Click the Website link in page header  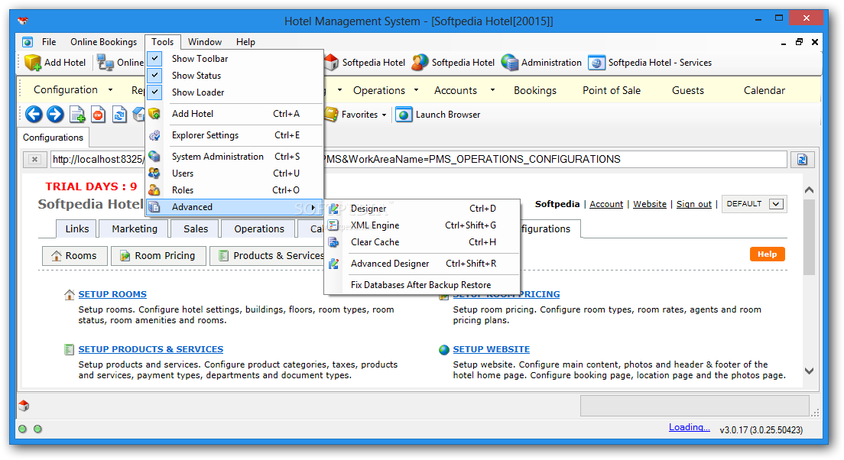(650, 204)
